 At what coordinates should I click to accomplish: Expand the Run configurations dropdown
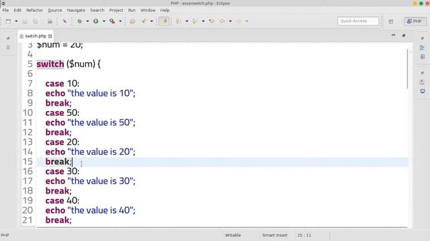coord(104,21)
